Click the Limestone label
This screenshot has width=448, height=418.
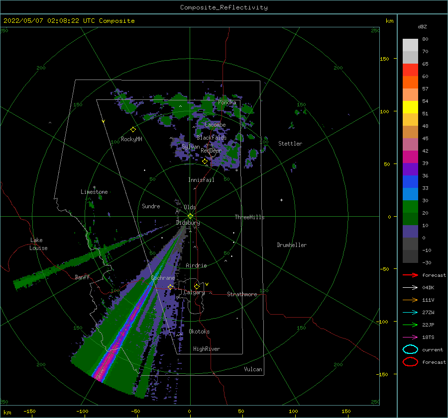[94, 192]
